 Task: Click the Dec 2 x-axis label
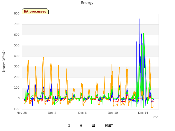[52, 113]
